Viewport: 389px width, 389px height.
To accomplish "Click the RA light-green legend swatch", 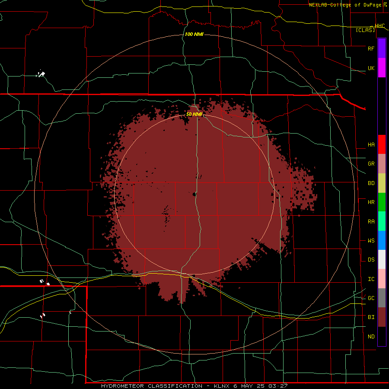I will click(x=382, y=221).
